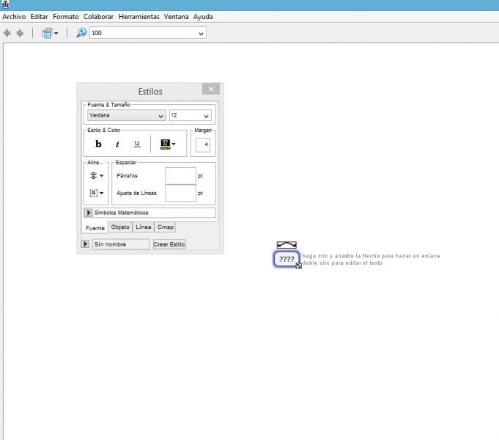This screenshot has height=440, width=499.
Task: Click the concept resize handle icon
Action: (298, 266)
